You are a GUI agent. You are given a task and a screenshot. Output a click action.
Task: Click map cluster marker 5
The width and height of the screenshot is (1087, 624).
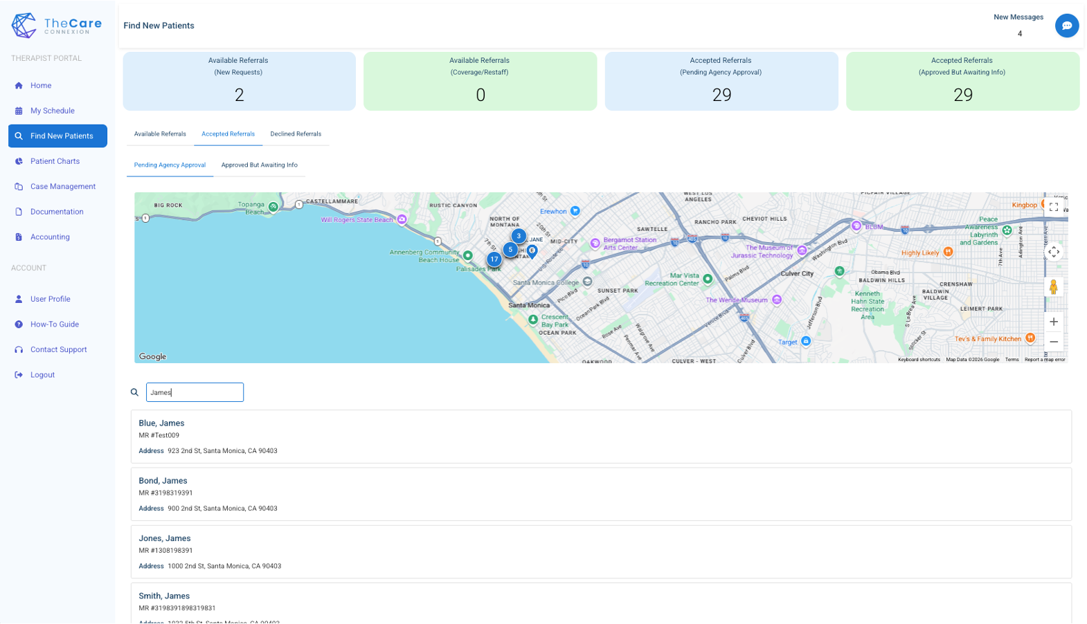point(510,250)
